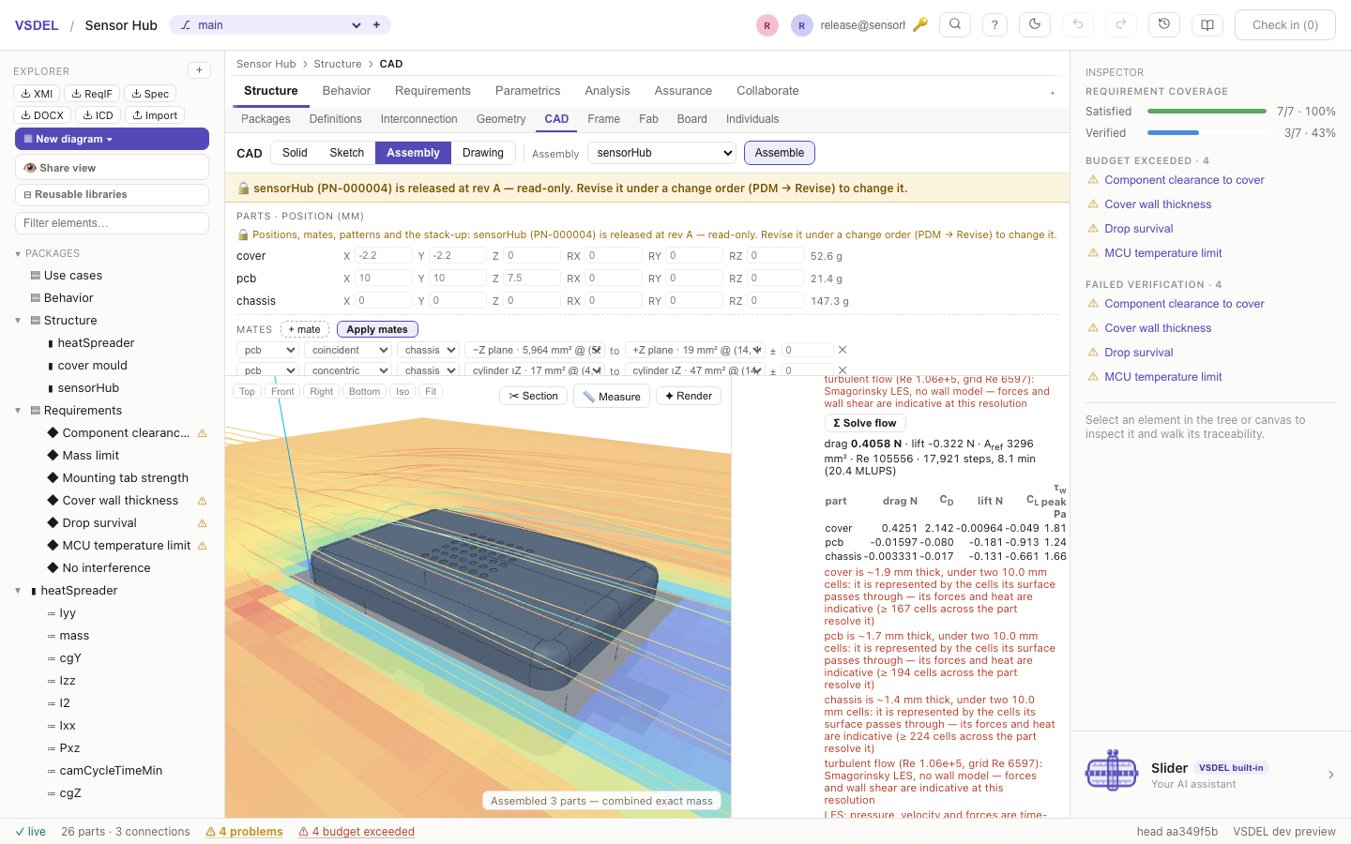The height and width of the screenshot is (844, 1351).
Task: Open the sensorHub assembly dropdown
Action: click(662, 153)
